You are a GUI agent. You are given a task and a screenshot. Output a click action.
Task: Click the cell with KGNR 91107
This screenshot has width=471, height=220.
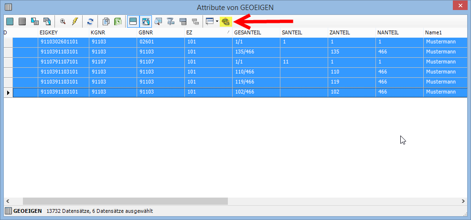point(113,62)
